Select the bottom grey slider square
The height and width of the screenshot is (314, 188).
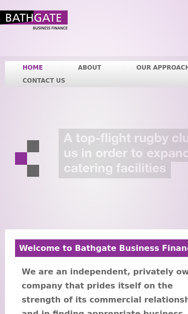pyautogui.click(x=33, y=171)
